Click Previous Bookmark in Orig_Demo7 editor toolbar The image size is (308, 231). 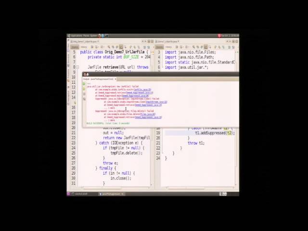coord(130,47)
